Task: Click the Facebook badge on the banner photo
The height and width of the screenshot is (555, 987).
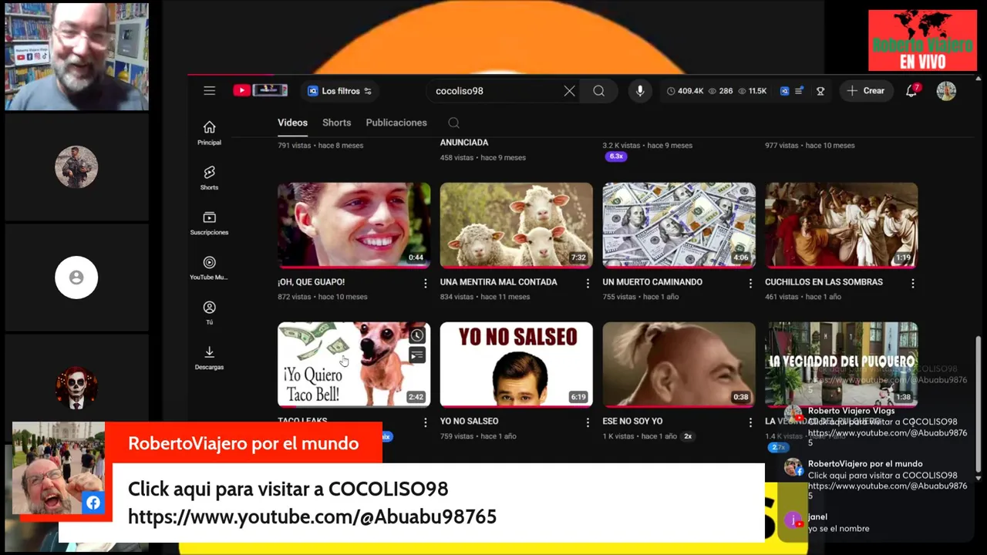Action: 93,503
